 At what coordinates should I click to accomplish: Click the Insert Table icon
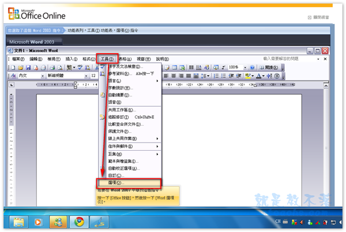point(175,68)
